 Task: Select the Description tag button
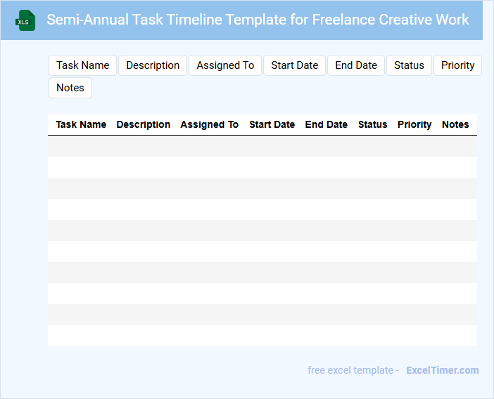pyautogui.click(x=153, y=65)
